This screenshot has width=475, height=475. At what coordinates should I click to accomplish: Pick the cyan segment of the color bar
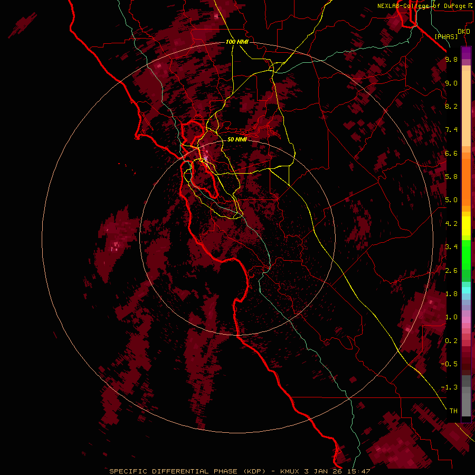(466, 290)
